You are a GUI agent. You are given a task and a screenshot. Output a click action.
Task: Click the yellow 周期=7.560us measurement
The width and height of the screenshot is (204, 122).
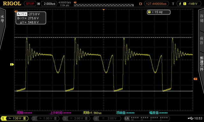click(x=92, y=113)
